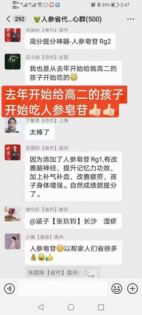The width and height of the screenshot is (142, 315).
Task: Tap the 太棒了 message bubble
Action: [40, 132]
